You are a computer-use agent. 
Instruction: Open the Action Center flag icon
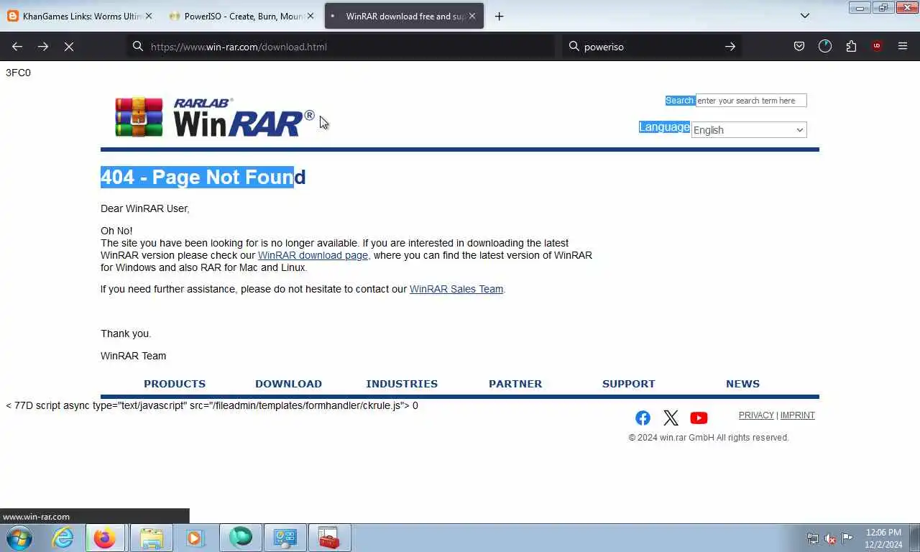(847, 538)
